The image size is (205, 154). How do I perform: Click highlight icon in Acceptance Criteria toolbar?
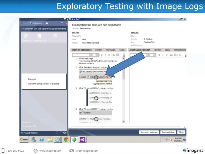point(171,55)
